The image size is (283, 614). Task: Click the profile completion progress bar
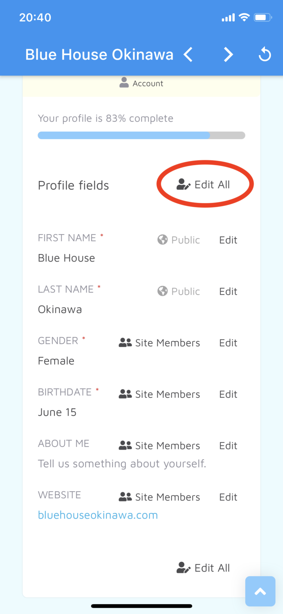[141, 135]
